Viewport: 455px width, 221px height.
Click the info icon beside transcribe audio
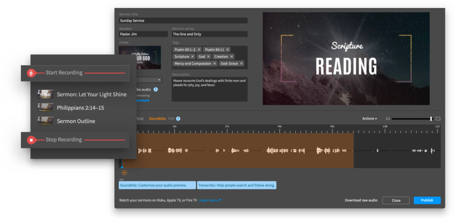pyautogui.click(x=156, y=89)
